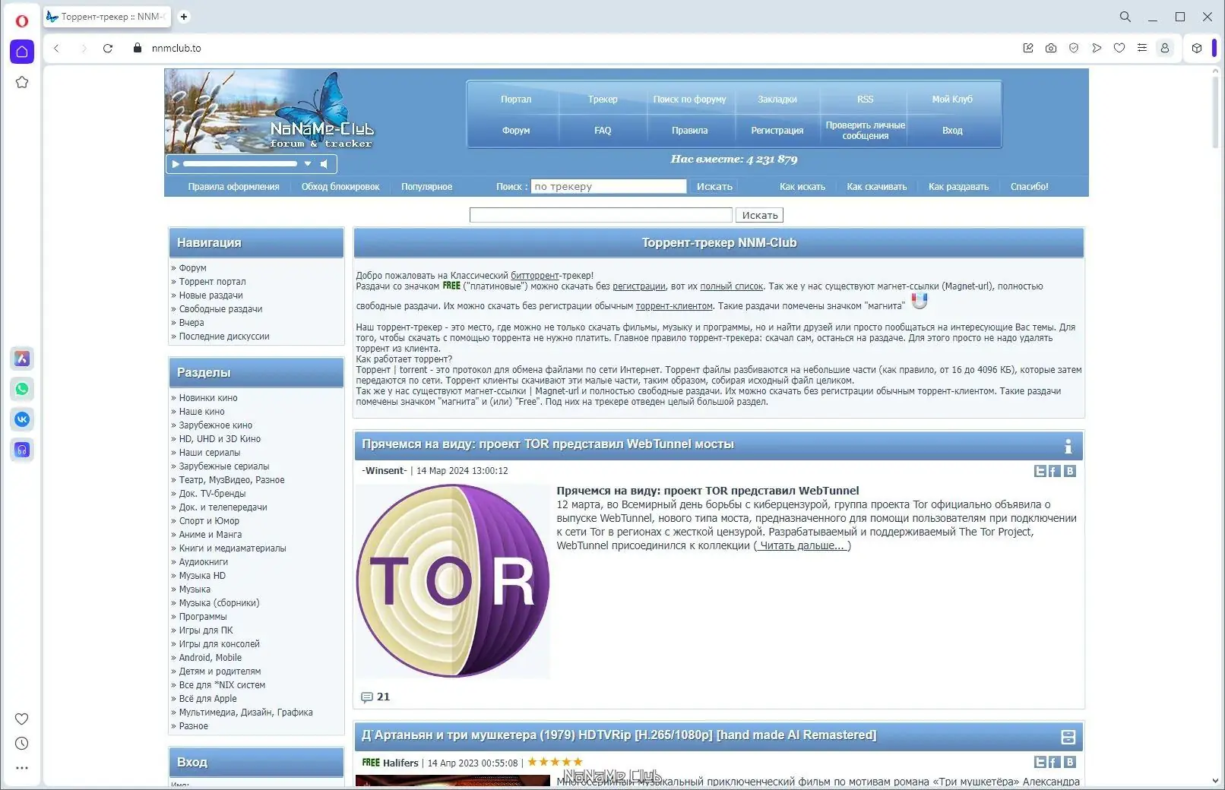Open the NoNaMe-Club butterfly banner logo
The height and width of the screenshot is (790, 1225).
pyautogui.click(x=270, y=111)
